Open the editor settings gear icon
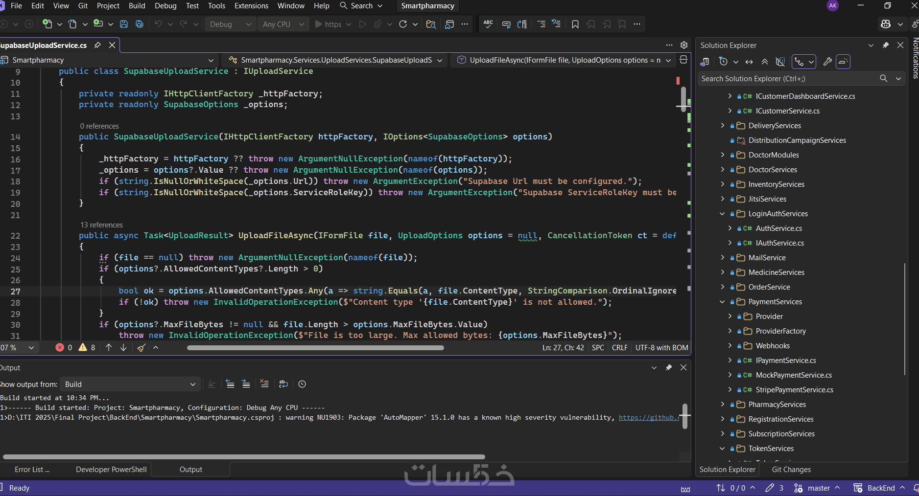 (x=684, y=45)
